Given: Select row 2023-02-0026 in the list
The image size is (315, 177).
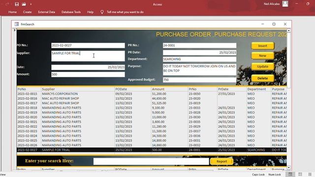Looking at the screenshot, I should (152, 145).
